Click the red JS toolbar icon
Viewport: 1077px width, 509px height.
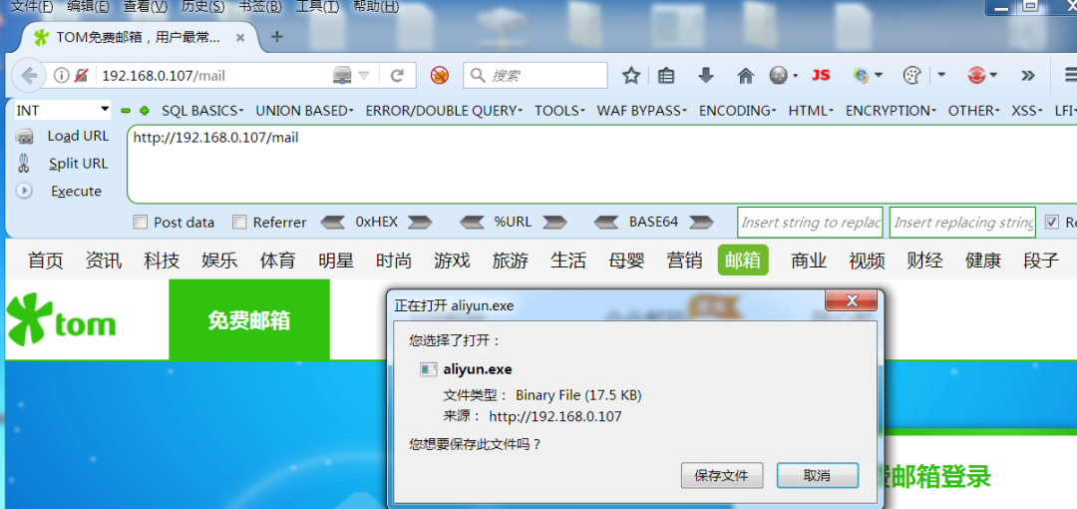[821, 76]
